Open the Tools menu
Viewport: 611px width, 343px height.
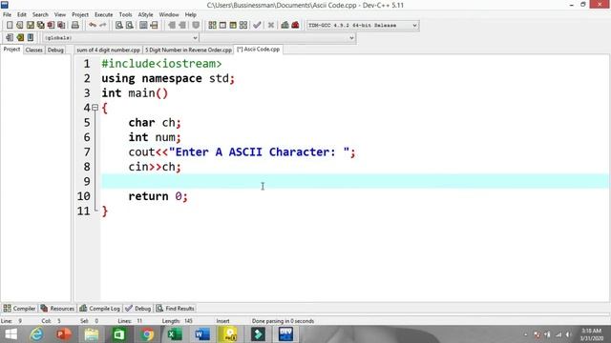125,15
